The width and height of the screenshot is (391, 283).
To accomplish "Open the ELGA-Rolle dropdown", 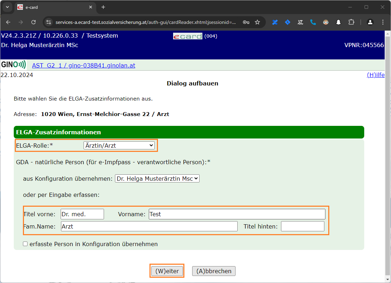I will [x=119, y=145].
